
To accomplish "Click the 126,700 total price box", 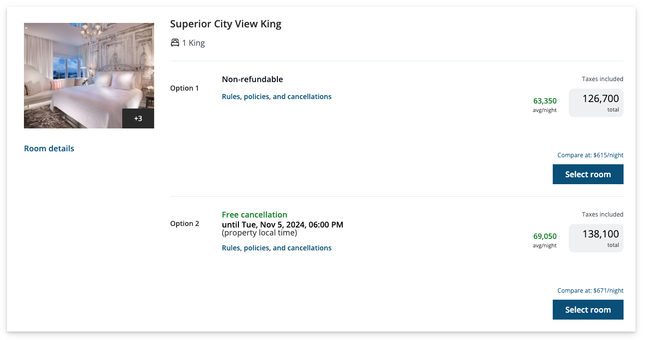I will tap(596, 103).
